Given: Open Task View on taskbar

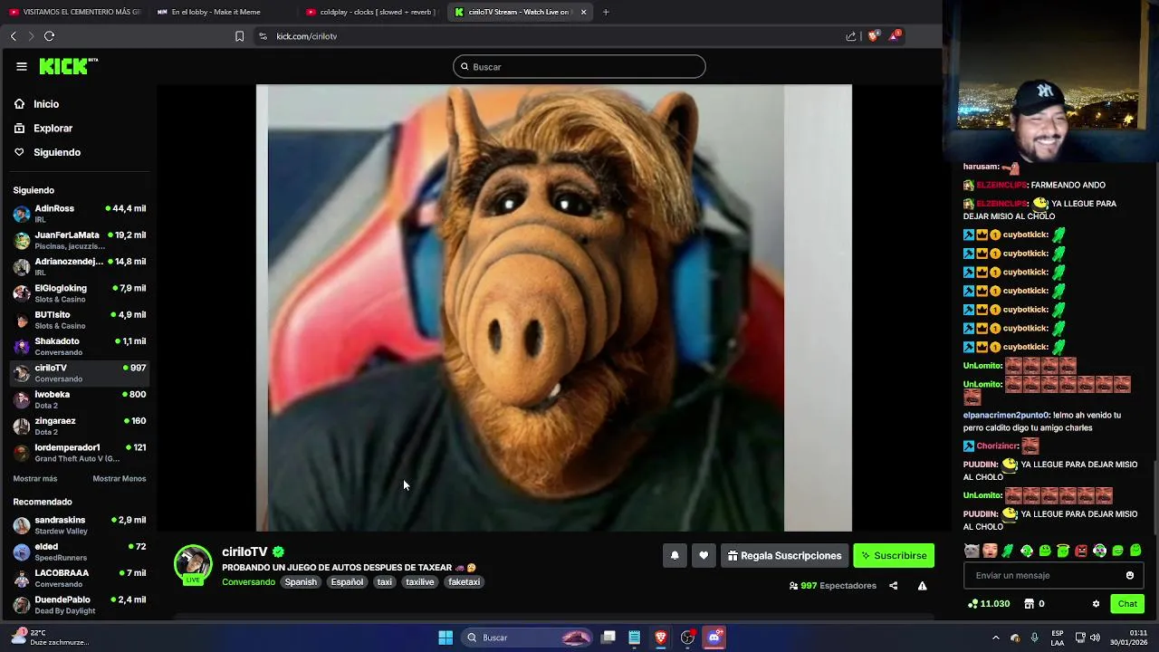Looking at the screenshot, I should tap(608, 638).
